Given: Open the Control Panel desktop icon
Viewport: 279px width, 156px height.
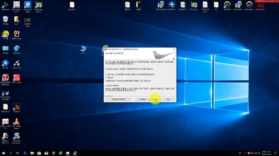Looking at the screenshot, I should pos(5,49).
